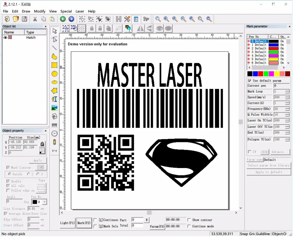Select the Curve draw tool

click(x=54, y=57)
